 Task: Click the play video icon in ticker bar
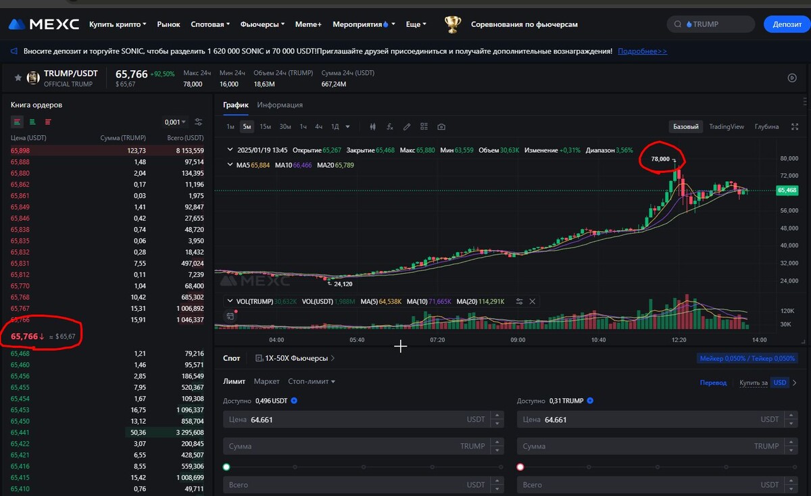(x=792, y=78)
